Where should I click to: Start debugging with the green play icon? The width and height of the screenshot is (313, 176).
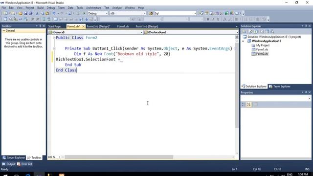coord(84,13)
